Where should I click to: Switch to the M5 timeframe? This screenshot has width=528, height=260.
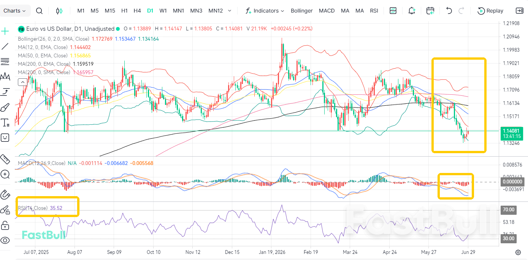pyautogui.click(x=95, y=11)
